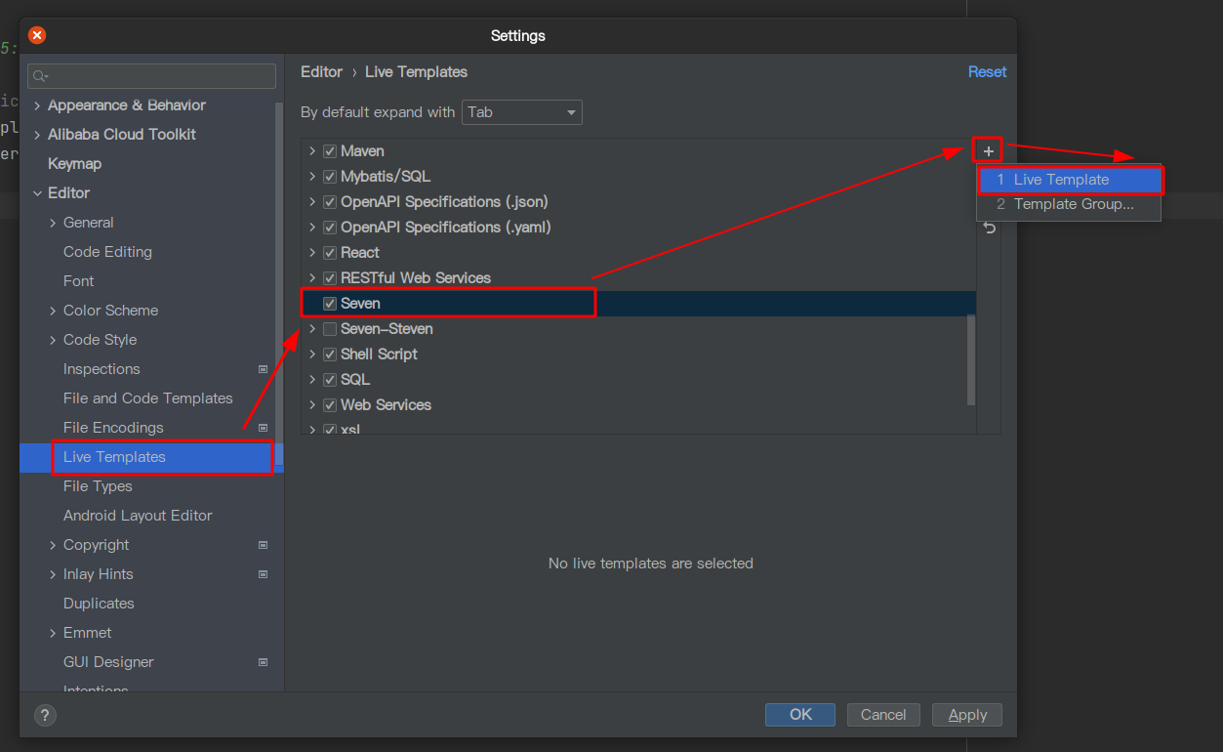Expand the Alibaba Cloud Toolkit section
This screenshot has width=1223, height=752.
(37, 135)
